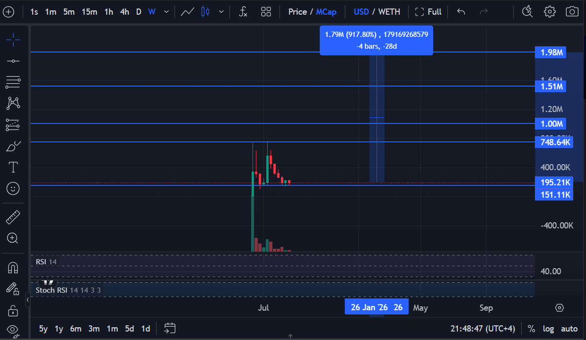Viewport: 586px width, 340px height.
Task: Open the go-to-date calendar control
Action: pos(169,329)
